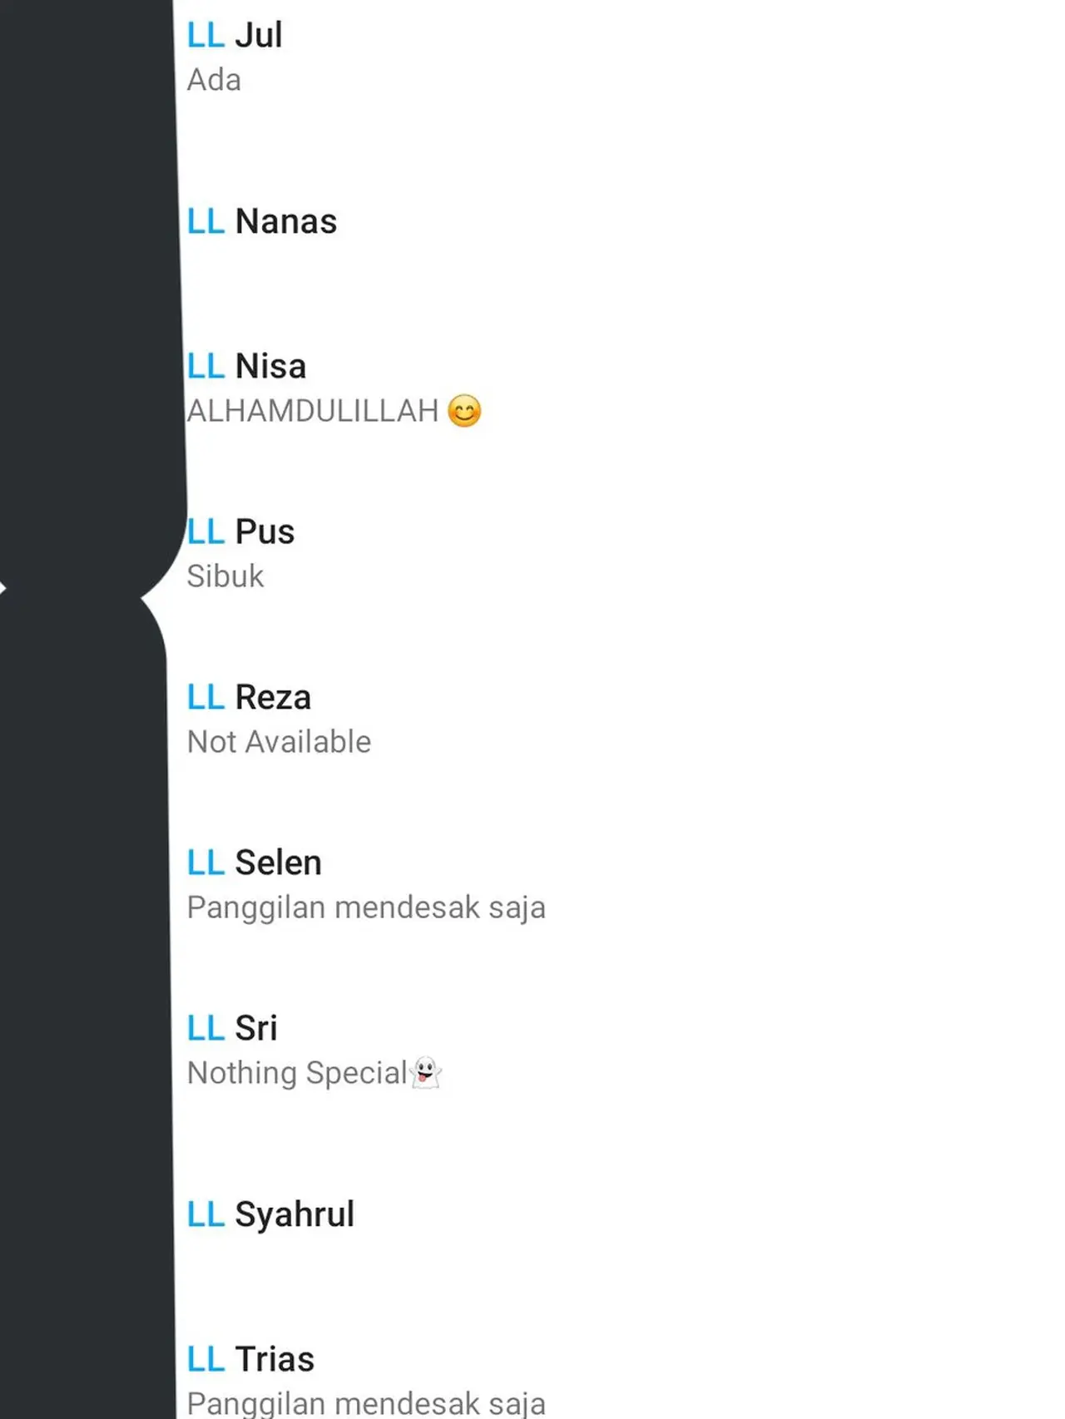Click the ALHAMDULILLAH status text
This screenshot has height=1419, width=1065.
[313, 411]
